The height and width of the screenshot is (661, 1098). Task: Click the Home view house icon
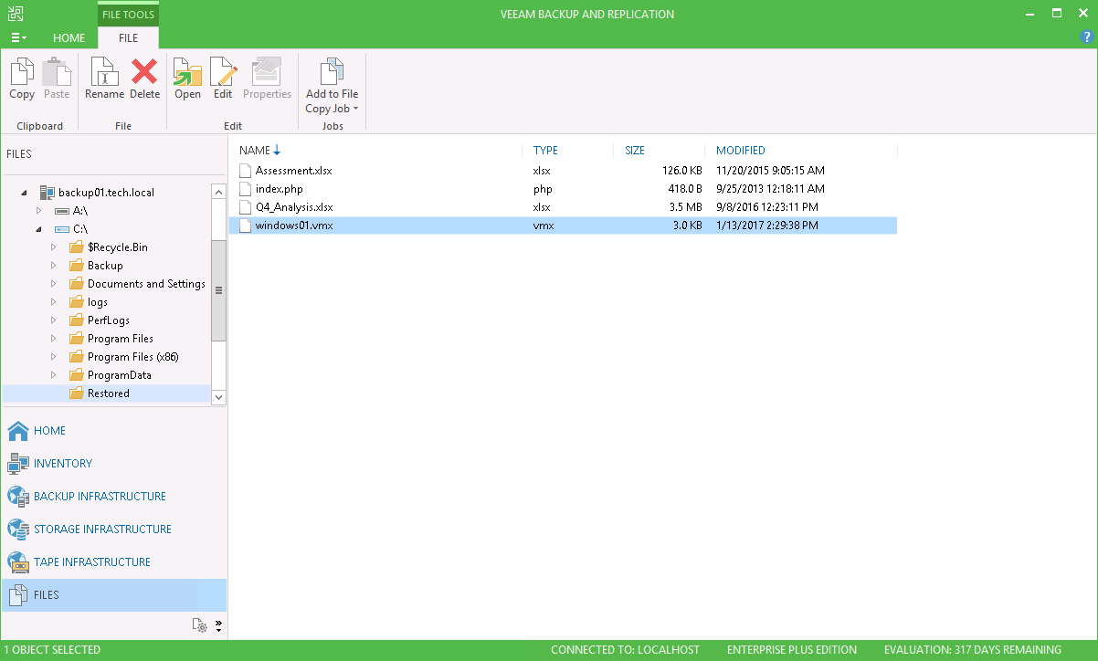tap(17, 431)
